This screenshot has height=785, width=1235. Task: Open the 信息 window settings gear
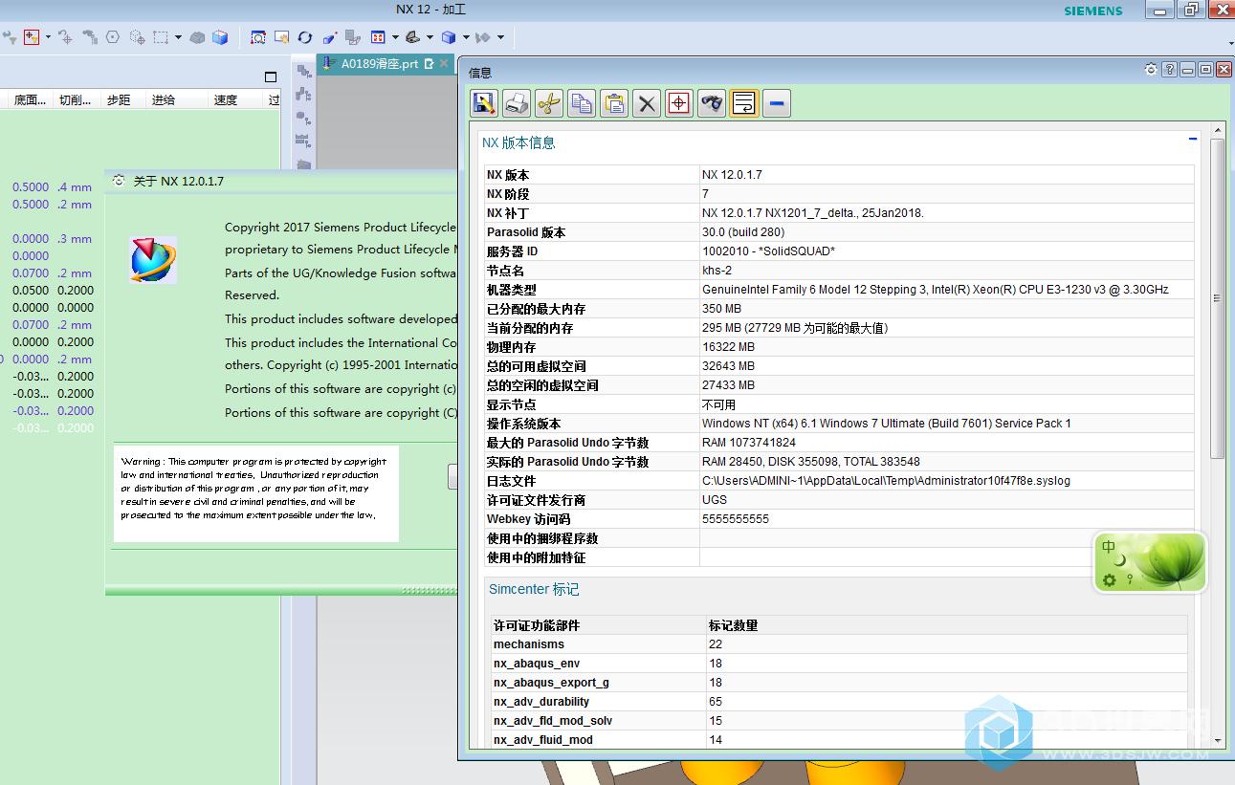1151,70
